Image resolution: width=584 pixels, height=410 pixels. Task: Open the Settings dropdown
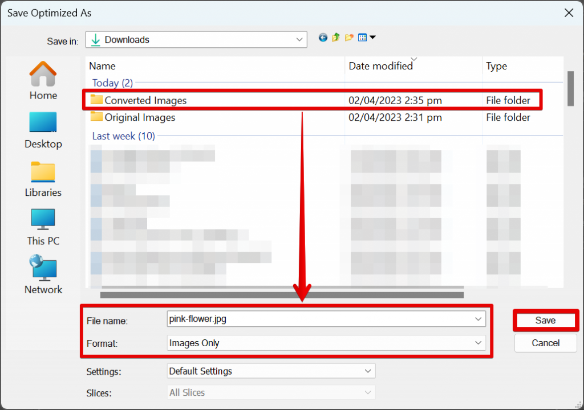(368, 371)
